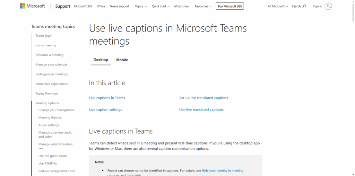Click the Live captions in Teams section heading
The height and width of the screenshot is (176, 355).
[121, 131]
